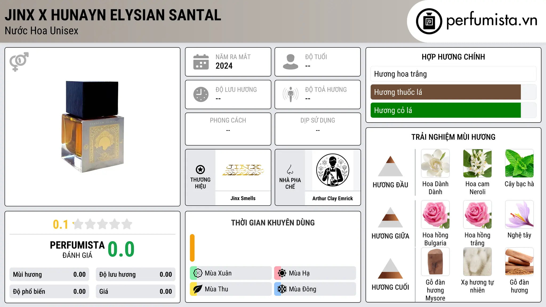Click the Thời Gian Khuyên Dùng heading
This screenshot has height=307, width=546.
pyautogui.click(x=273, y=223)
